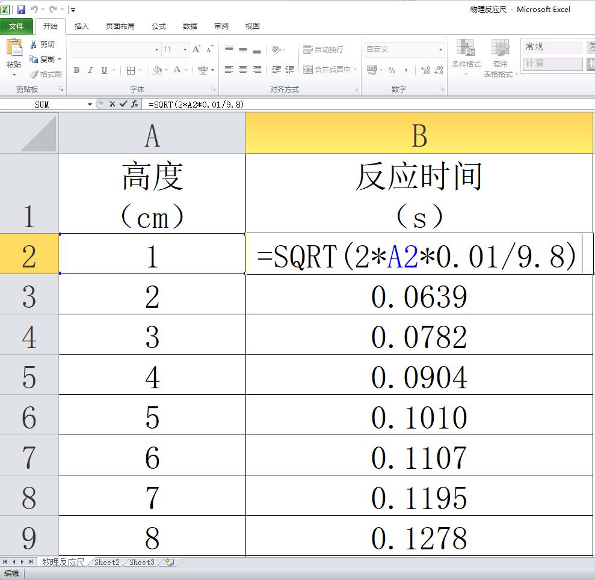Open the 文件 (File) tab
Screen dimensions: 595x580
click(x=16, y=26)
